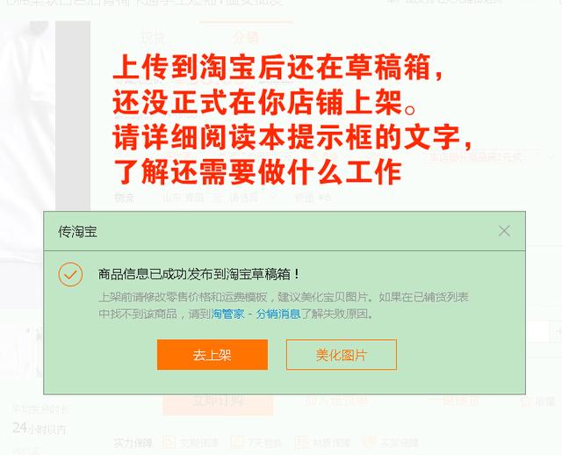Screen dimensions: 562x455
Task: Switch to the faded 分销 tab
Action: click(246, 37)
